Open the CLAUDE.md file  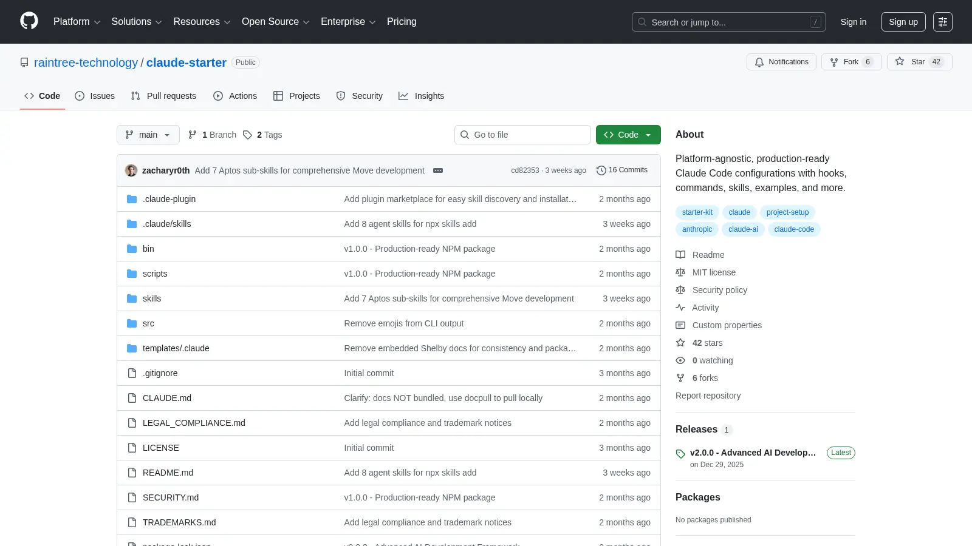click(167, 398)
